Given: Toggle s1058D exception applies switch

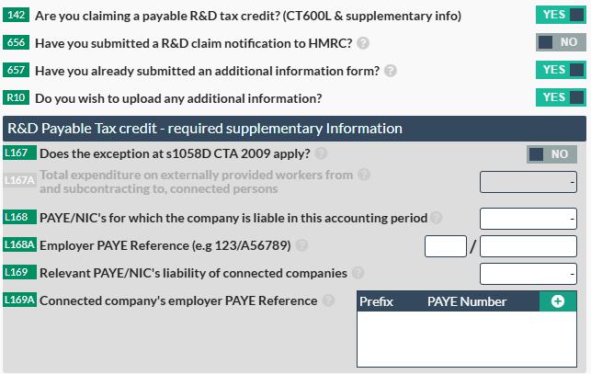Looking at the screenshot, I should 551,154.
